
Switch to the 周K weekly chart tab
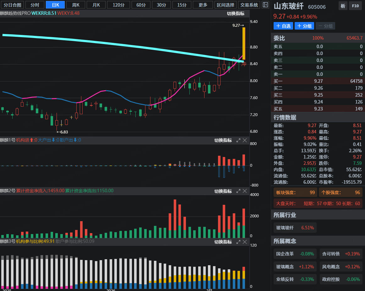(76, 5)
